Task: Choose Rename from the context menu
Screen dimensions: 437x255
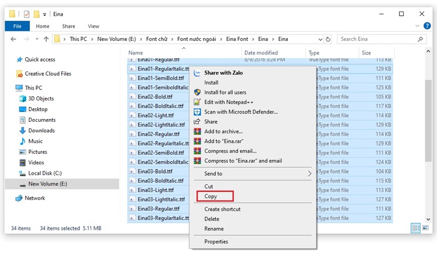Action: (x=214, y=229)
